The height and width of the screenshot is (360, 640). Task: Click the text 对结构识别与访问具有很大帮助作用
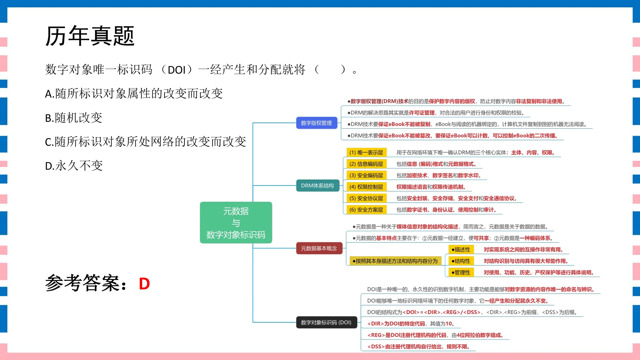526,261
